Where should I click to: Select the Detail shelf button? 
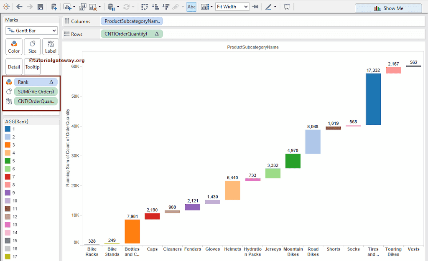[x=13, y=66]
